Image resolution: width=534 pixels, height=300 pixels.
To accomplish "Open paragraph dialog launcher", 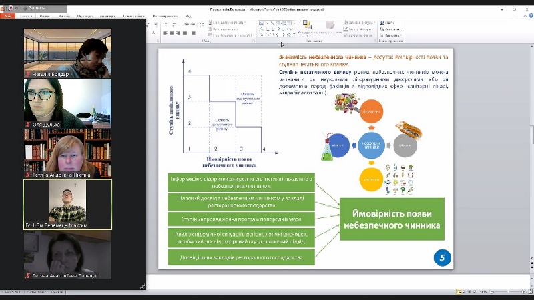I will (254, 41).
